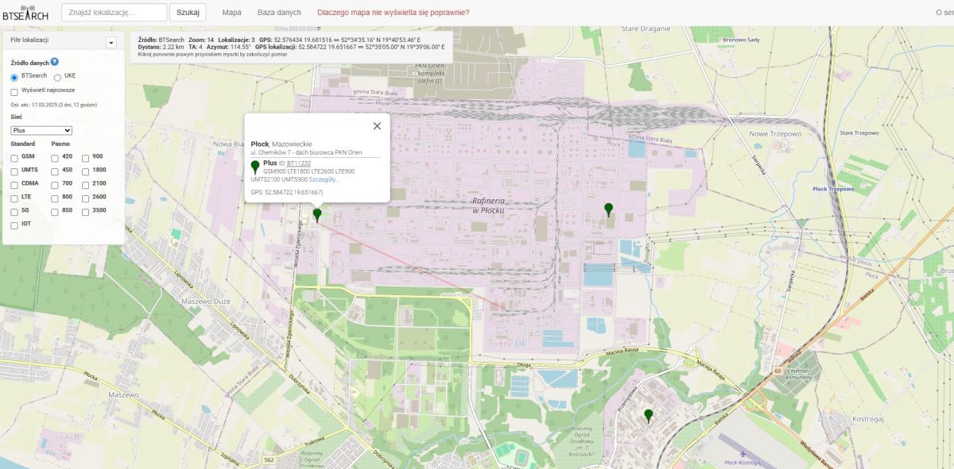The width and height of the screenshot is (954, 469).
Task: Select the green marker near Przemysłowa street
Action: [648, 415]
